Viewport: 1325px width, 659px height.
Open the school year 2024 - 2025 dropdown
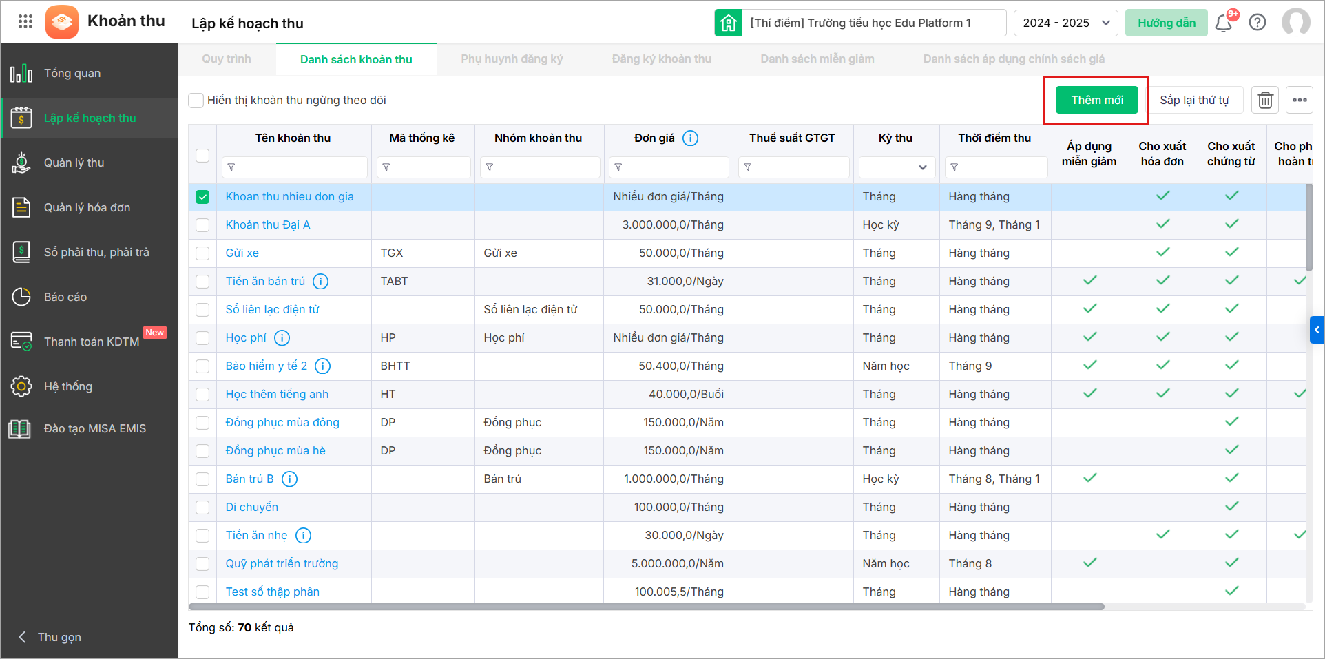pos(1065,23)
